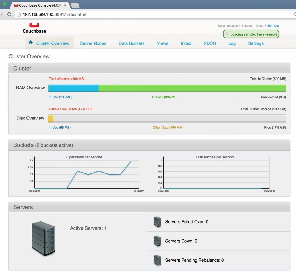Image resolution: width=296 pixels, height=277 pixels.
Task: Click the Servers section heading
Action: tap(23, 207)
